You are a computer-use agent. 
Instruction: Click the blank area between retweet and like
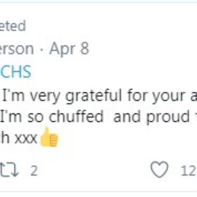click(x=94, y=170)
